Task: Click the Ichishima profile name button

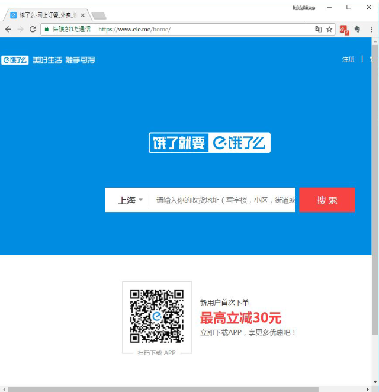Action: (304, 8)
